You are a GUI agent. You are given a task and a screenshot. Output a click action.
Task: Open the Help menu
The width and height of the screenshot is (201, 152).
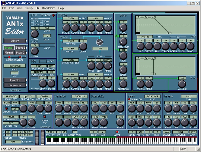[x=61, y=8]
